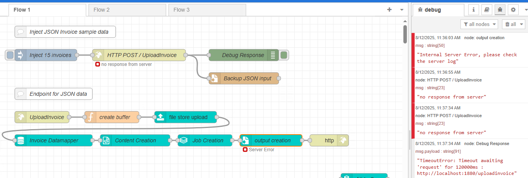Select the Invoice Datamapper node
Screen dimensions: 528x178
point(54,140)
